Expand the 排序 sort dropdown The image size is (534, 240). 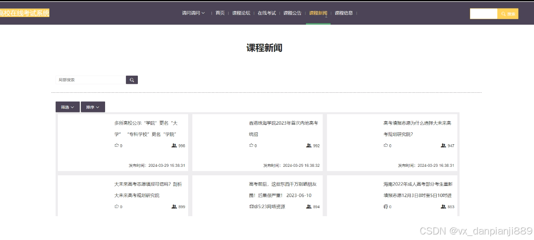(x=93, y=107)
